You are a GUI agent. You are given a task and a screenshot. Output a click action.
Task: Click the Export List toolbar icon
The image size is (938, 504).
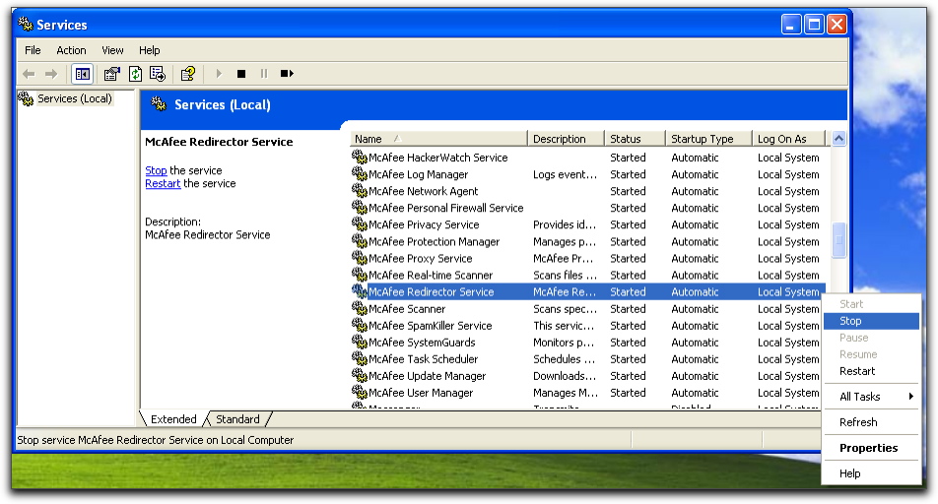(x=157, y=74)
